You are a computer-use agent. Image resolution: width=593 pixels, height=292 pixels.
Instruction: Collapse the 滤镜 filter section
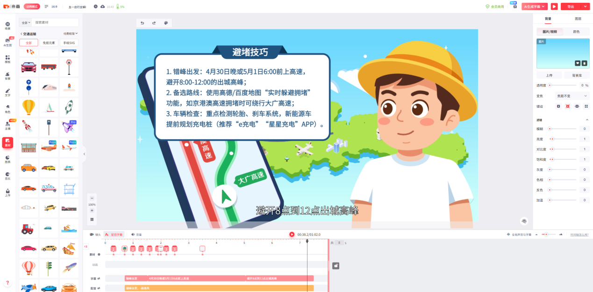[x=587, y=120]
